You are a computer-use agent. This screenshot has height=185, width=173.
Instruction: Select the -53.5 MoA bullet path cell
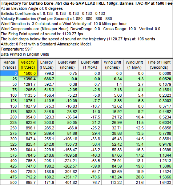90,161
